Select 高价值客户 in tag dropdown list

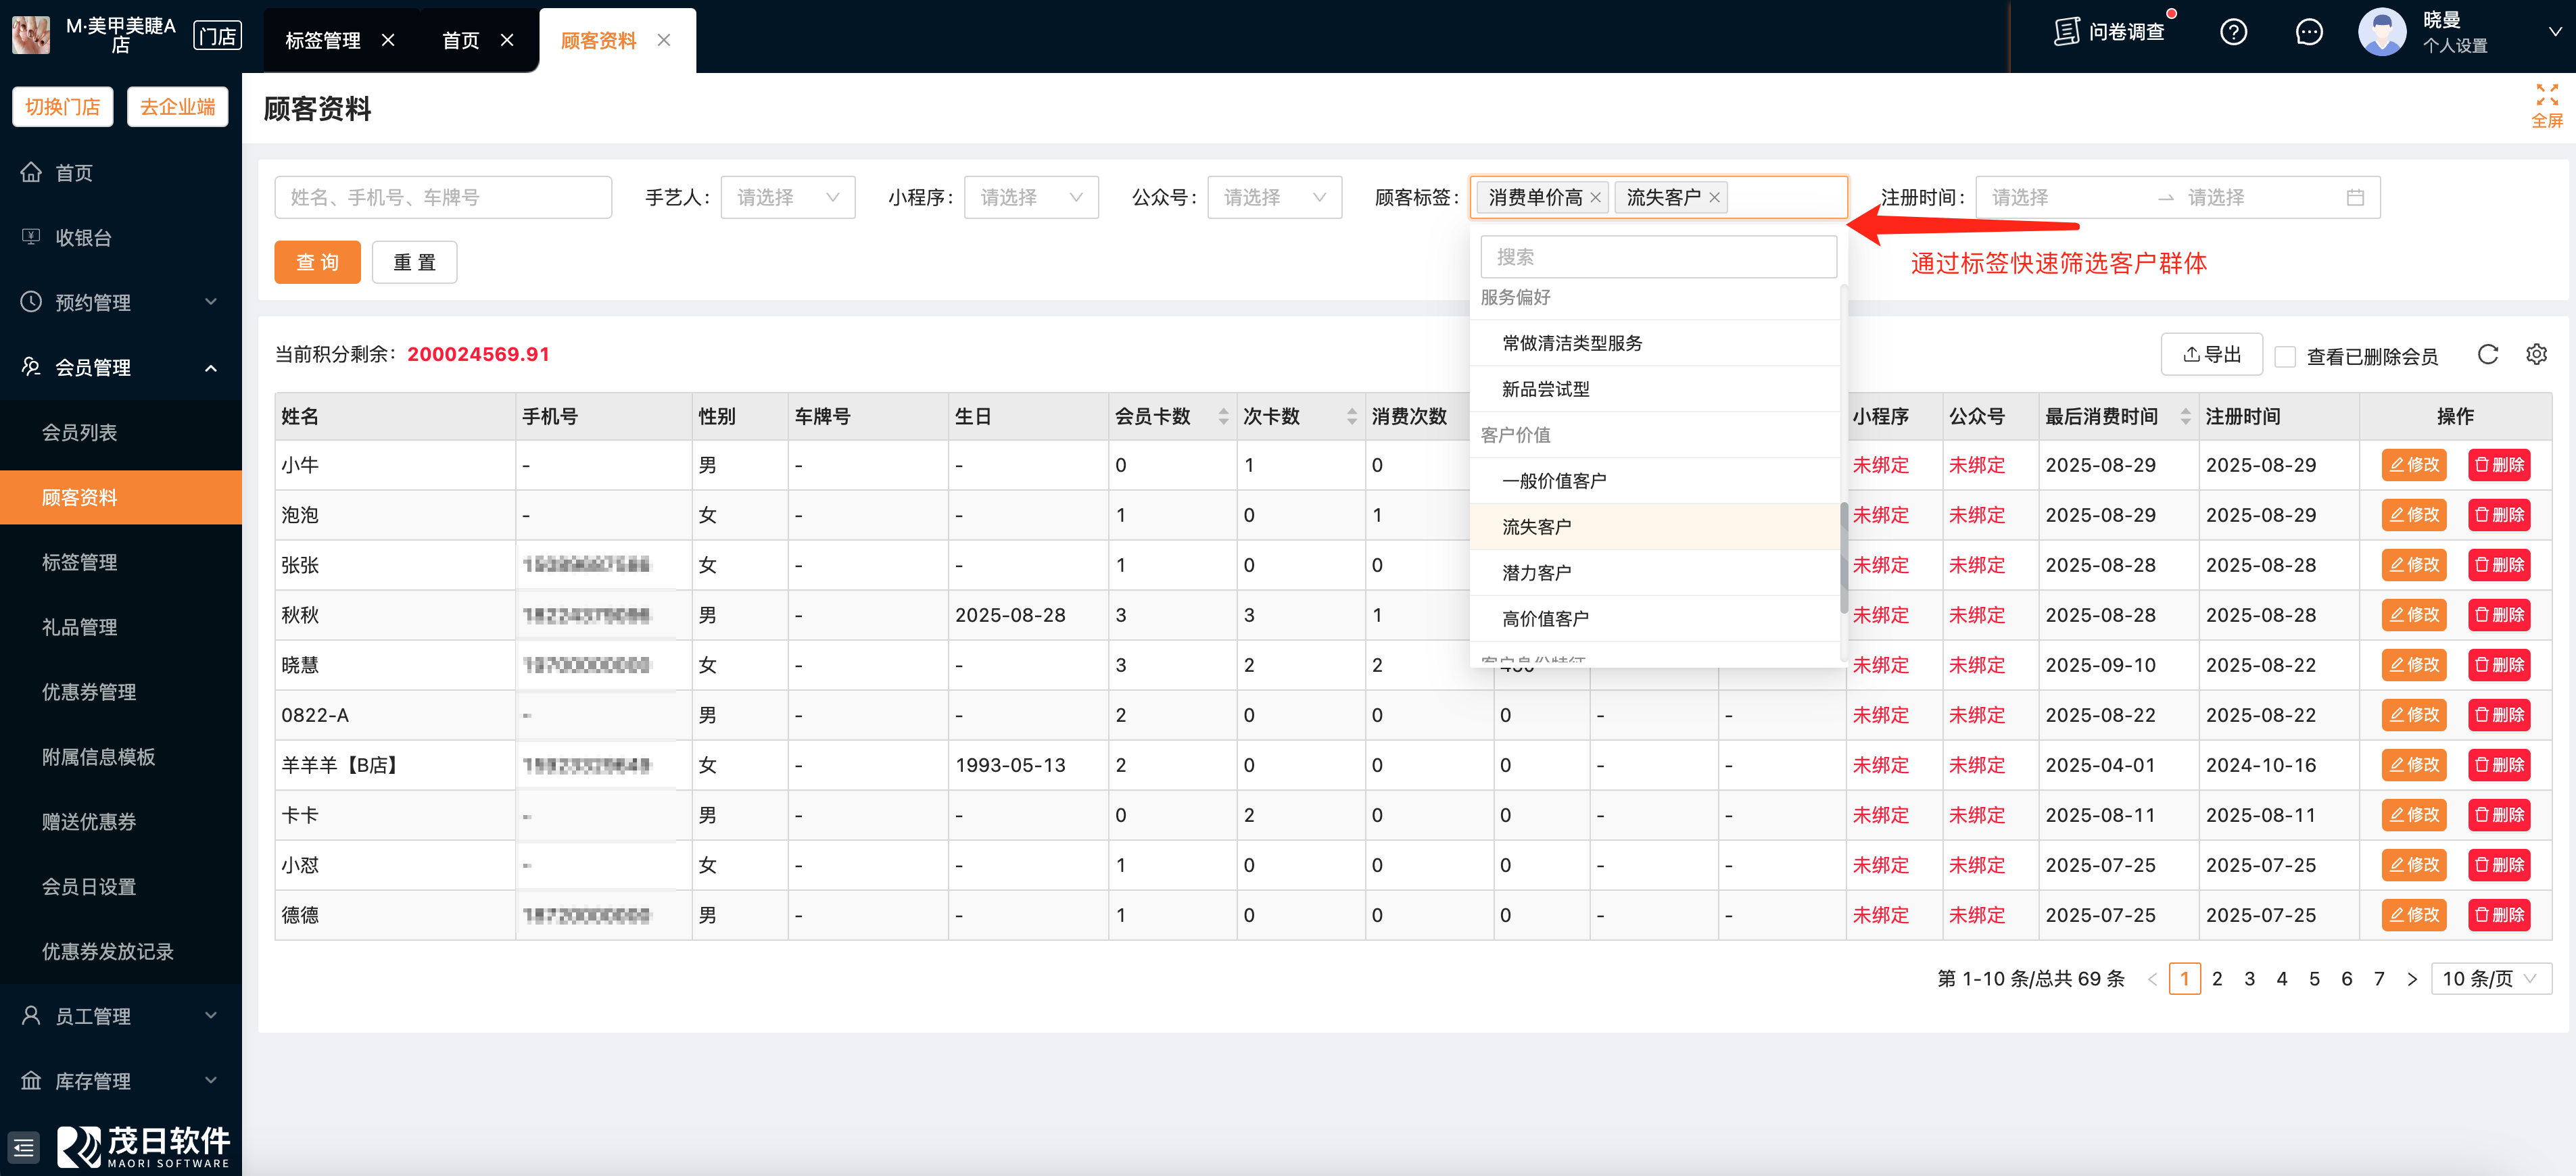tap(1545, 619)
